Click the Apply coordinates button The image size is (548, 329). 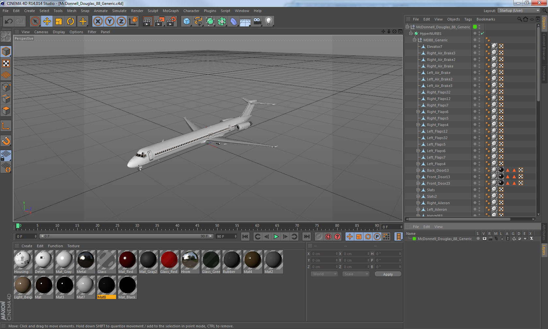coord(388,274)
